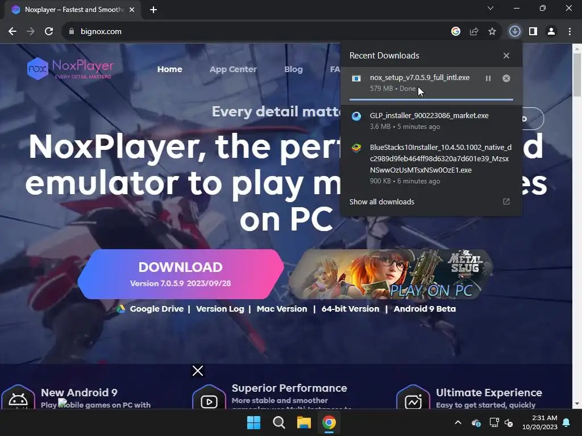
Task: Bookmark this page with the star icon
Action: (x=492, y=32)
